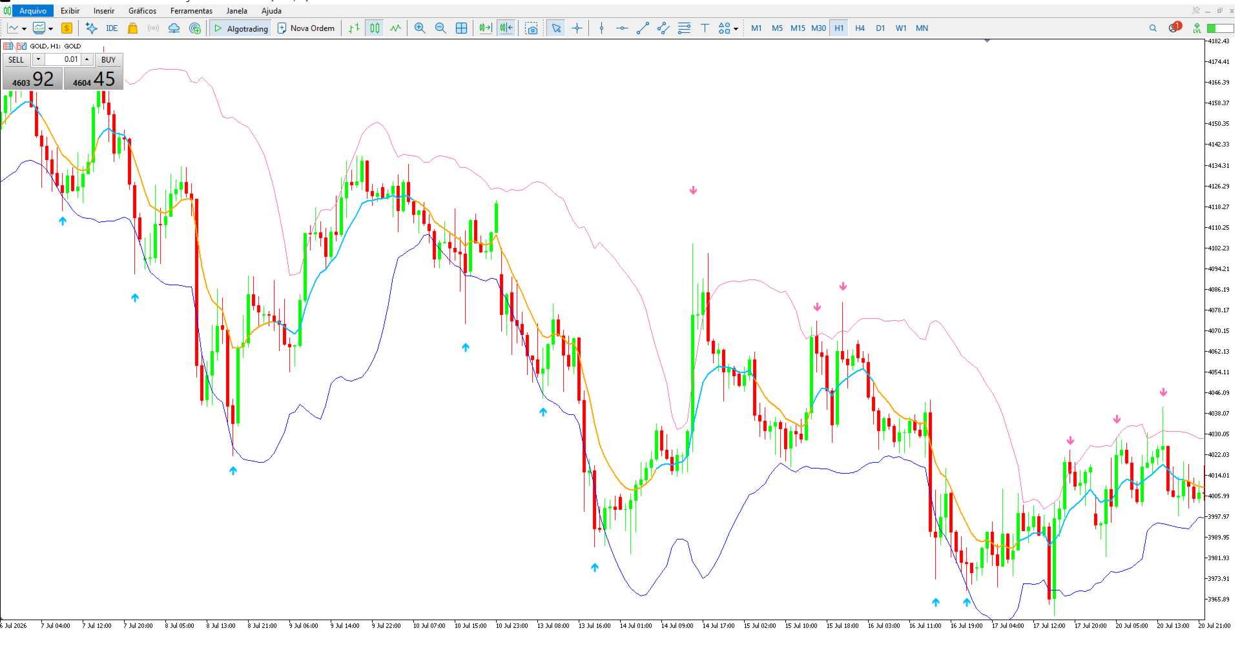Select the M1 timeframe
Image resolution: width=1240 pixels, height=666 pixels.
pyautogui.click(x=756, y=28)
